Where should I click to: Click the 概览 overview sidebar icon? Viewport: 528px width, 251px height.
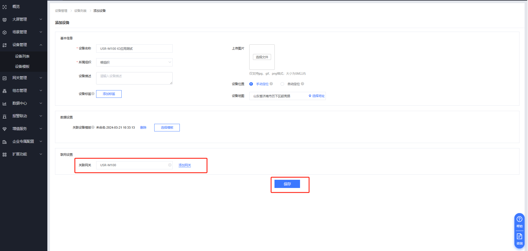pos(5,7)
